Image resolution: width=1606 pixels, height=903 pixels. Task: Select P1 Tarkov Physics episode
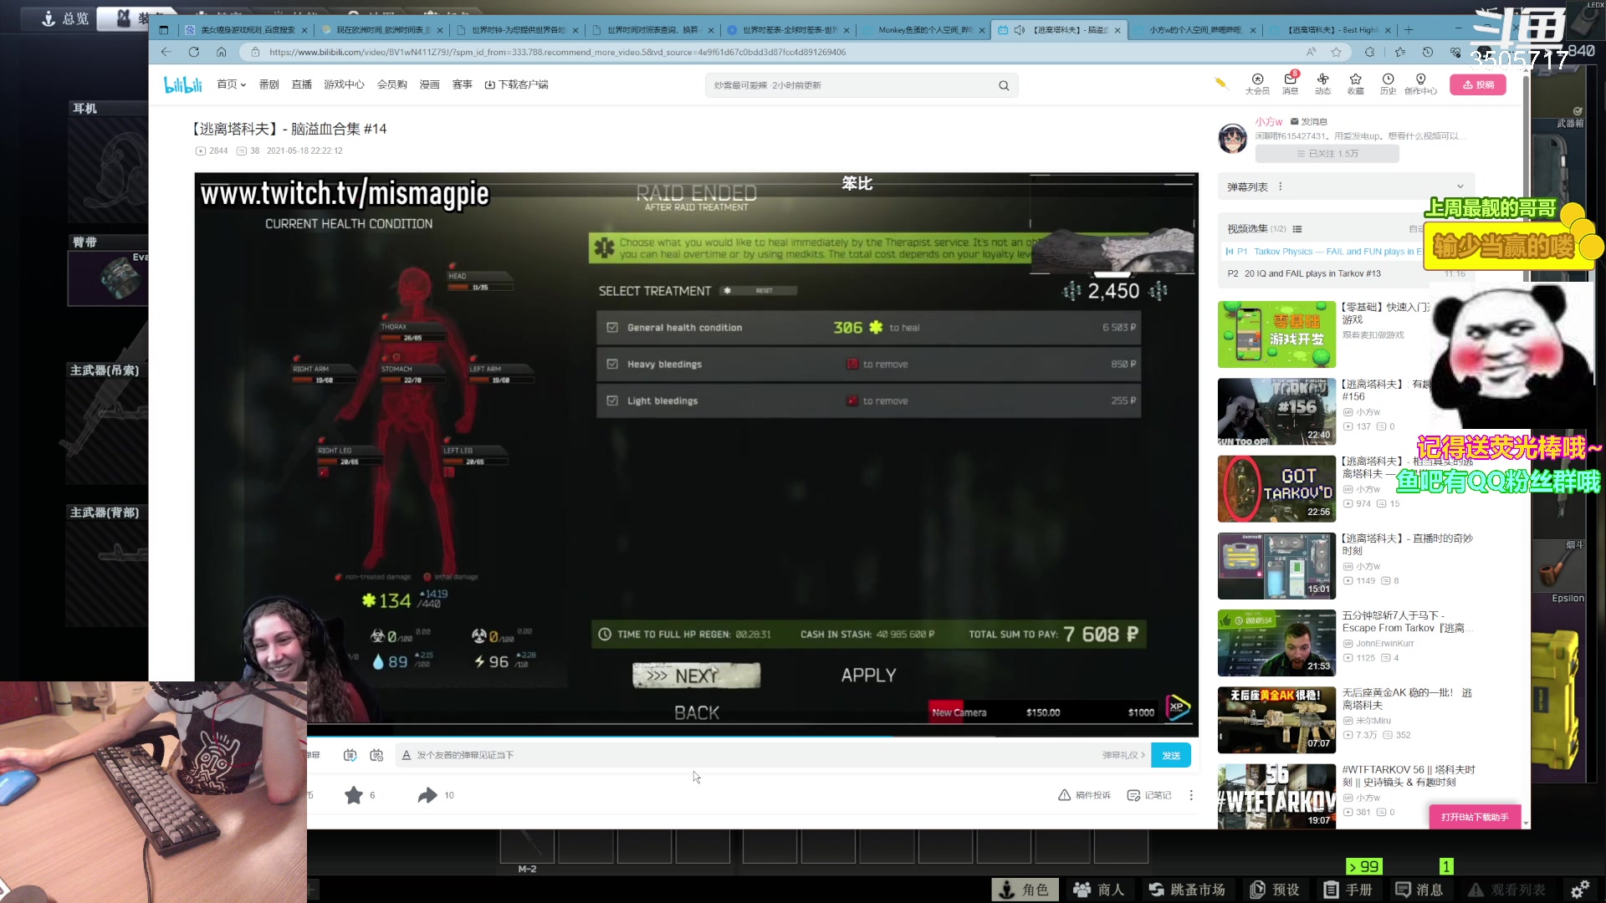click(1324, 251)
